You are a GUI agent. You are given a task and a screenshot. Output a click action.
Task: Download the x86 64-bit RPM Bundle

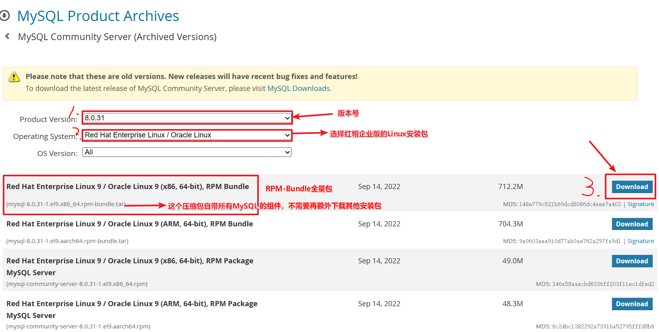click(632, 187)
